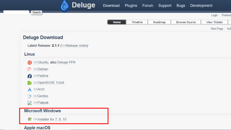Click the Deluge Download heading
231x130 pixels.
coord(43,37)
